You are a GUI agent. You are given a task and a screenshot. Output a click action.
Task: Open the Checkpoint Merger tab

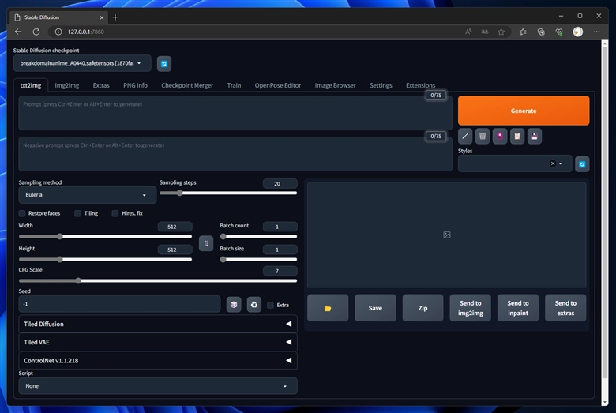tap(187, 85)
